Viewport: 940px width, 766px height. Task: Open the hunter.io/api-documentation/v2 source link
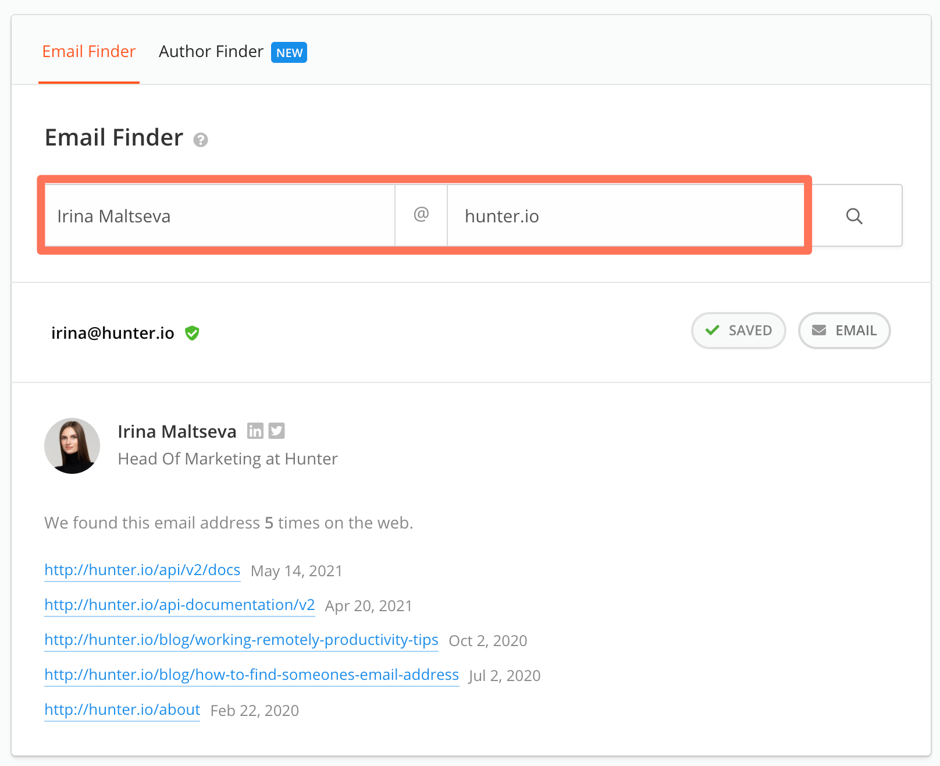180,605
